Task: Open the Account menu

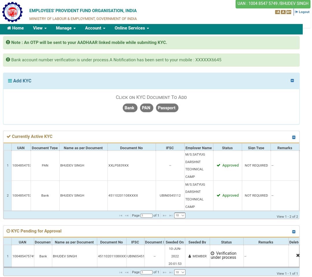Action: pyautogui.click(x=95, y=28)
